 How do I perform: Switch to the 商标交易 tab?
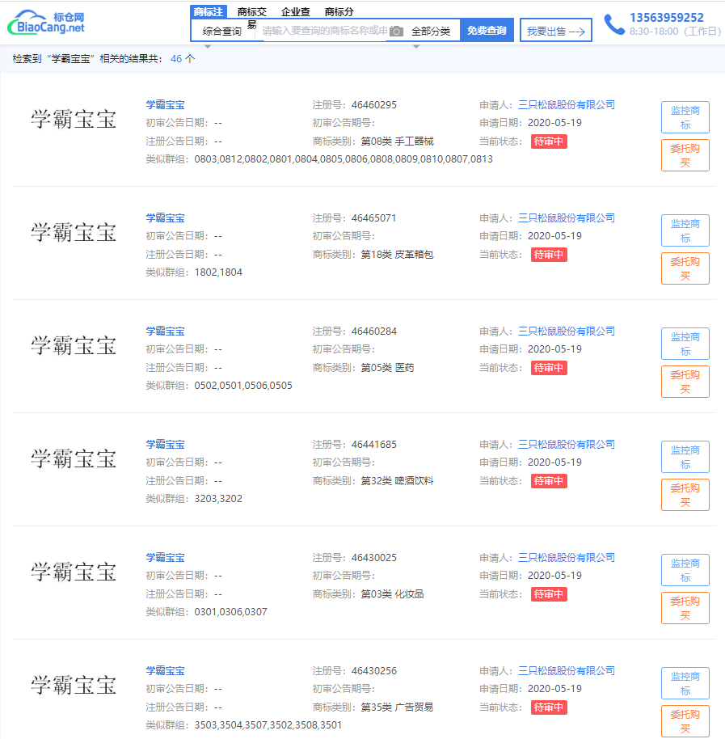252,13
